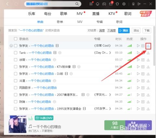Open the skin shirt icon
This screenshot has height=138, width=156.
point(117,4)
